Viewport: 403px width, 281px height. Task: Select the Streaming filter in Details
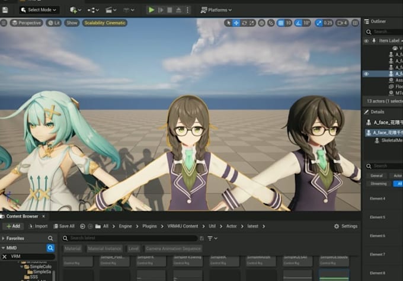378,184
